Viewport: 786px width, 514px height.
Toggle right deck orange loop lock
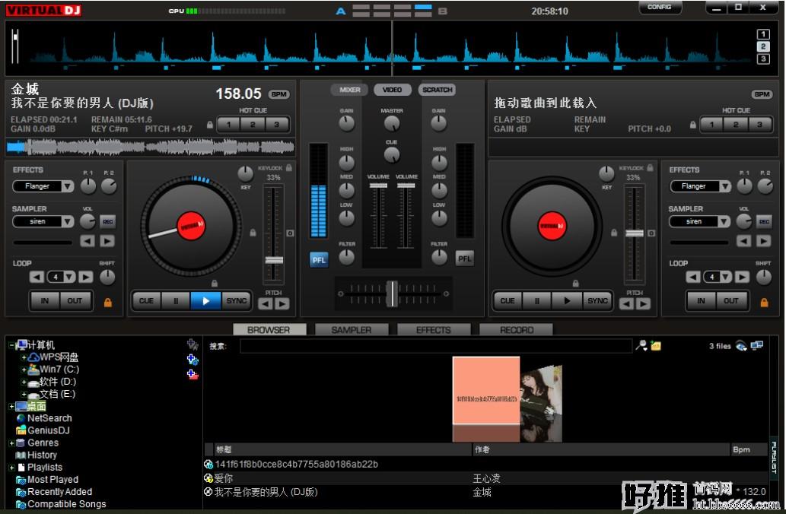click(764, 303)
